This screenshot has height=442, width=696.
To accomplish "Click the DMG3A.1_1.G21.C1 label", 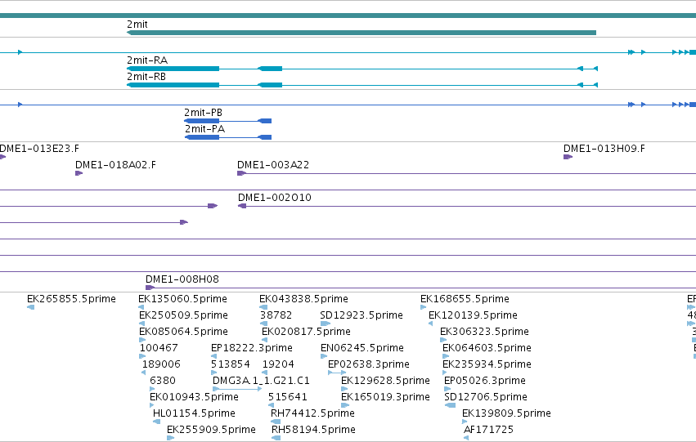I will (261, 381).
